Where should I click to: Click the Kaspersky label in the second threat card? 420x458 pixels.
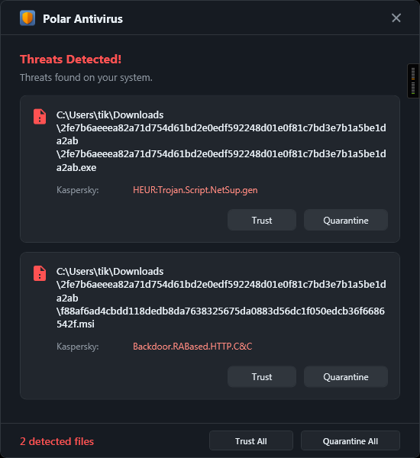pyautogui.click(x=77, y=347)
